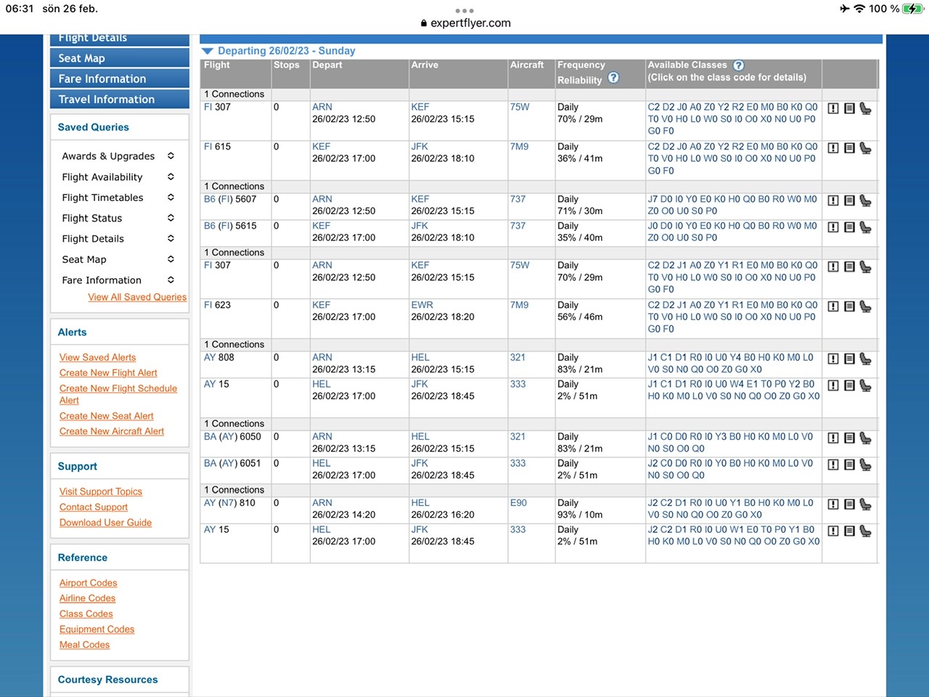Tap the expertflyer.com address bar
Screen dimensions: 929x697
pos(465,23)
